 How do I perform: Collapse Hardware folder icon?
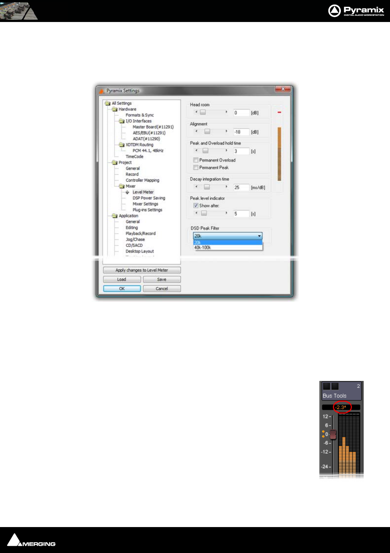click(115, 109)
